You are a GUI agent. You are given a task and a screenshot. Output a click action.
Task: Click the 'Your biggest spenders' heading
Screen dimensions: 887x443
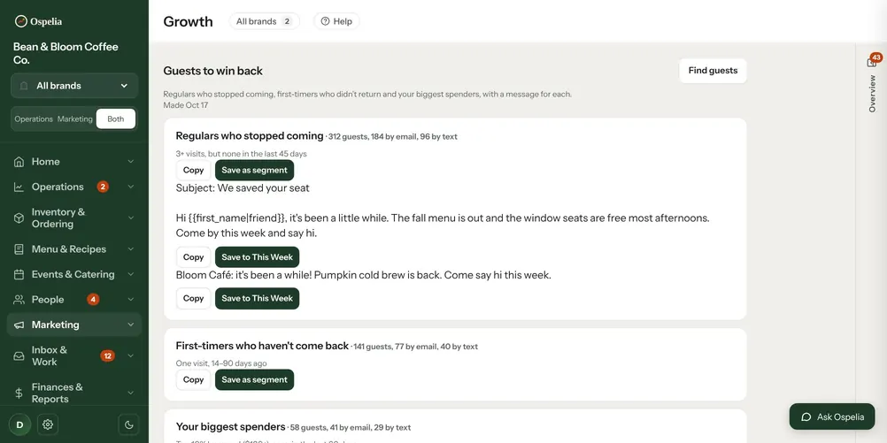coord(230,426)
